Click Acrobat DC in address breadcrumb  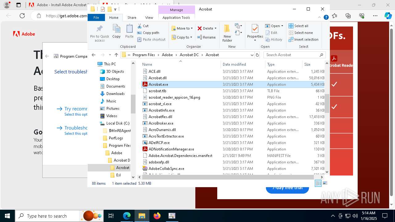pos(189,55)
